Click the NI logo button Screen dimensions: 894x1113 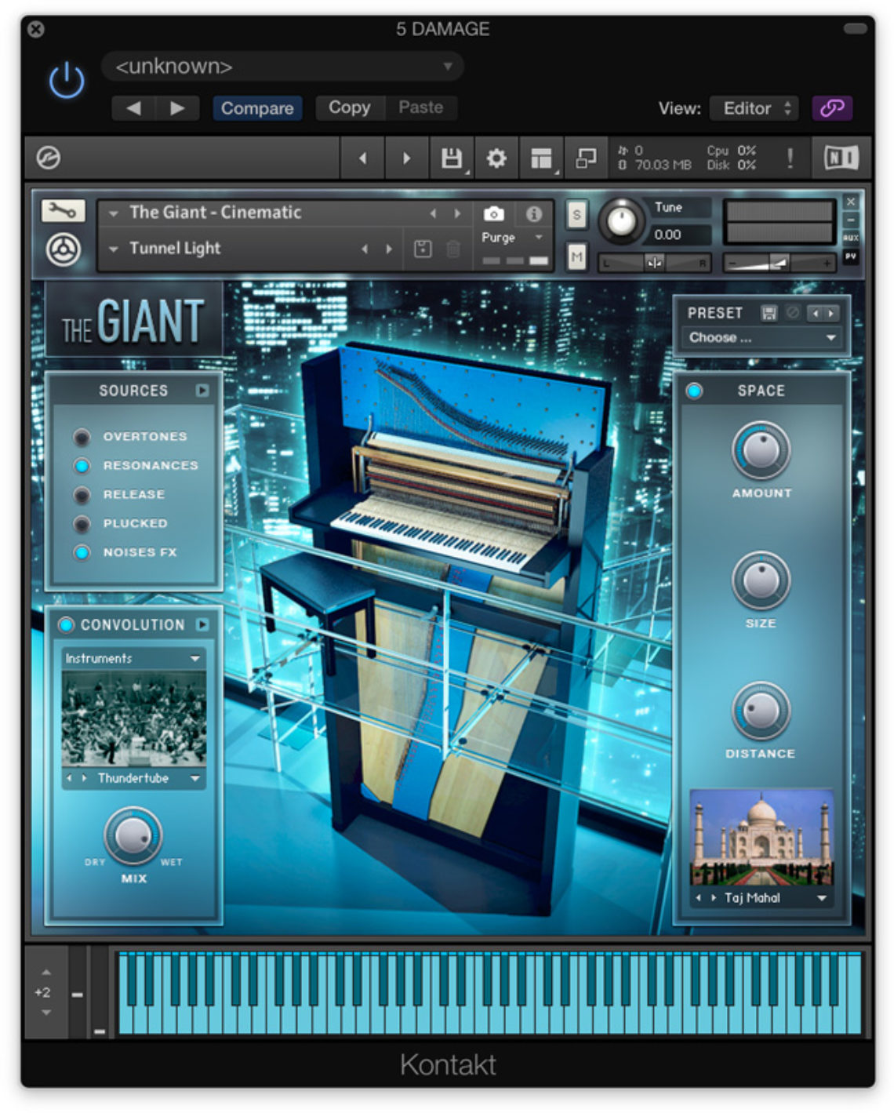tap(841, 158)
